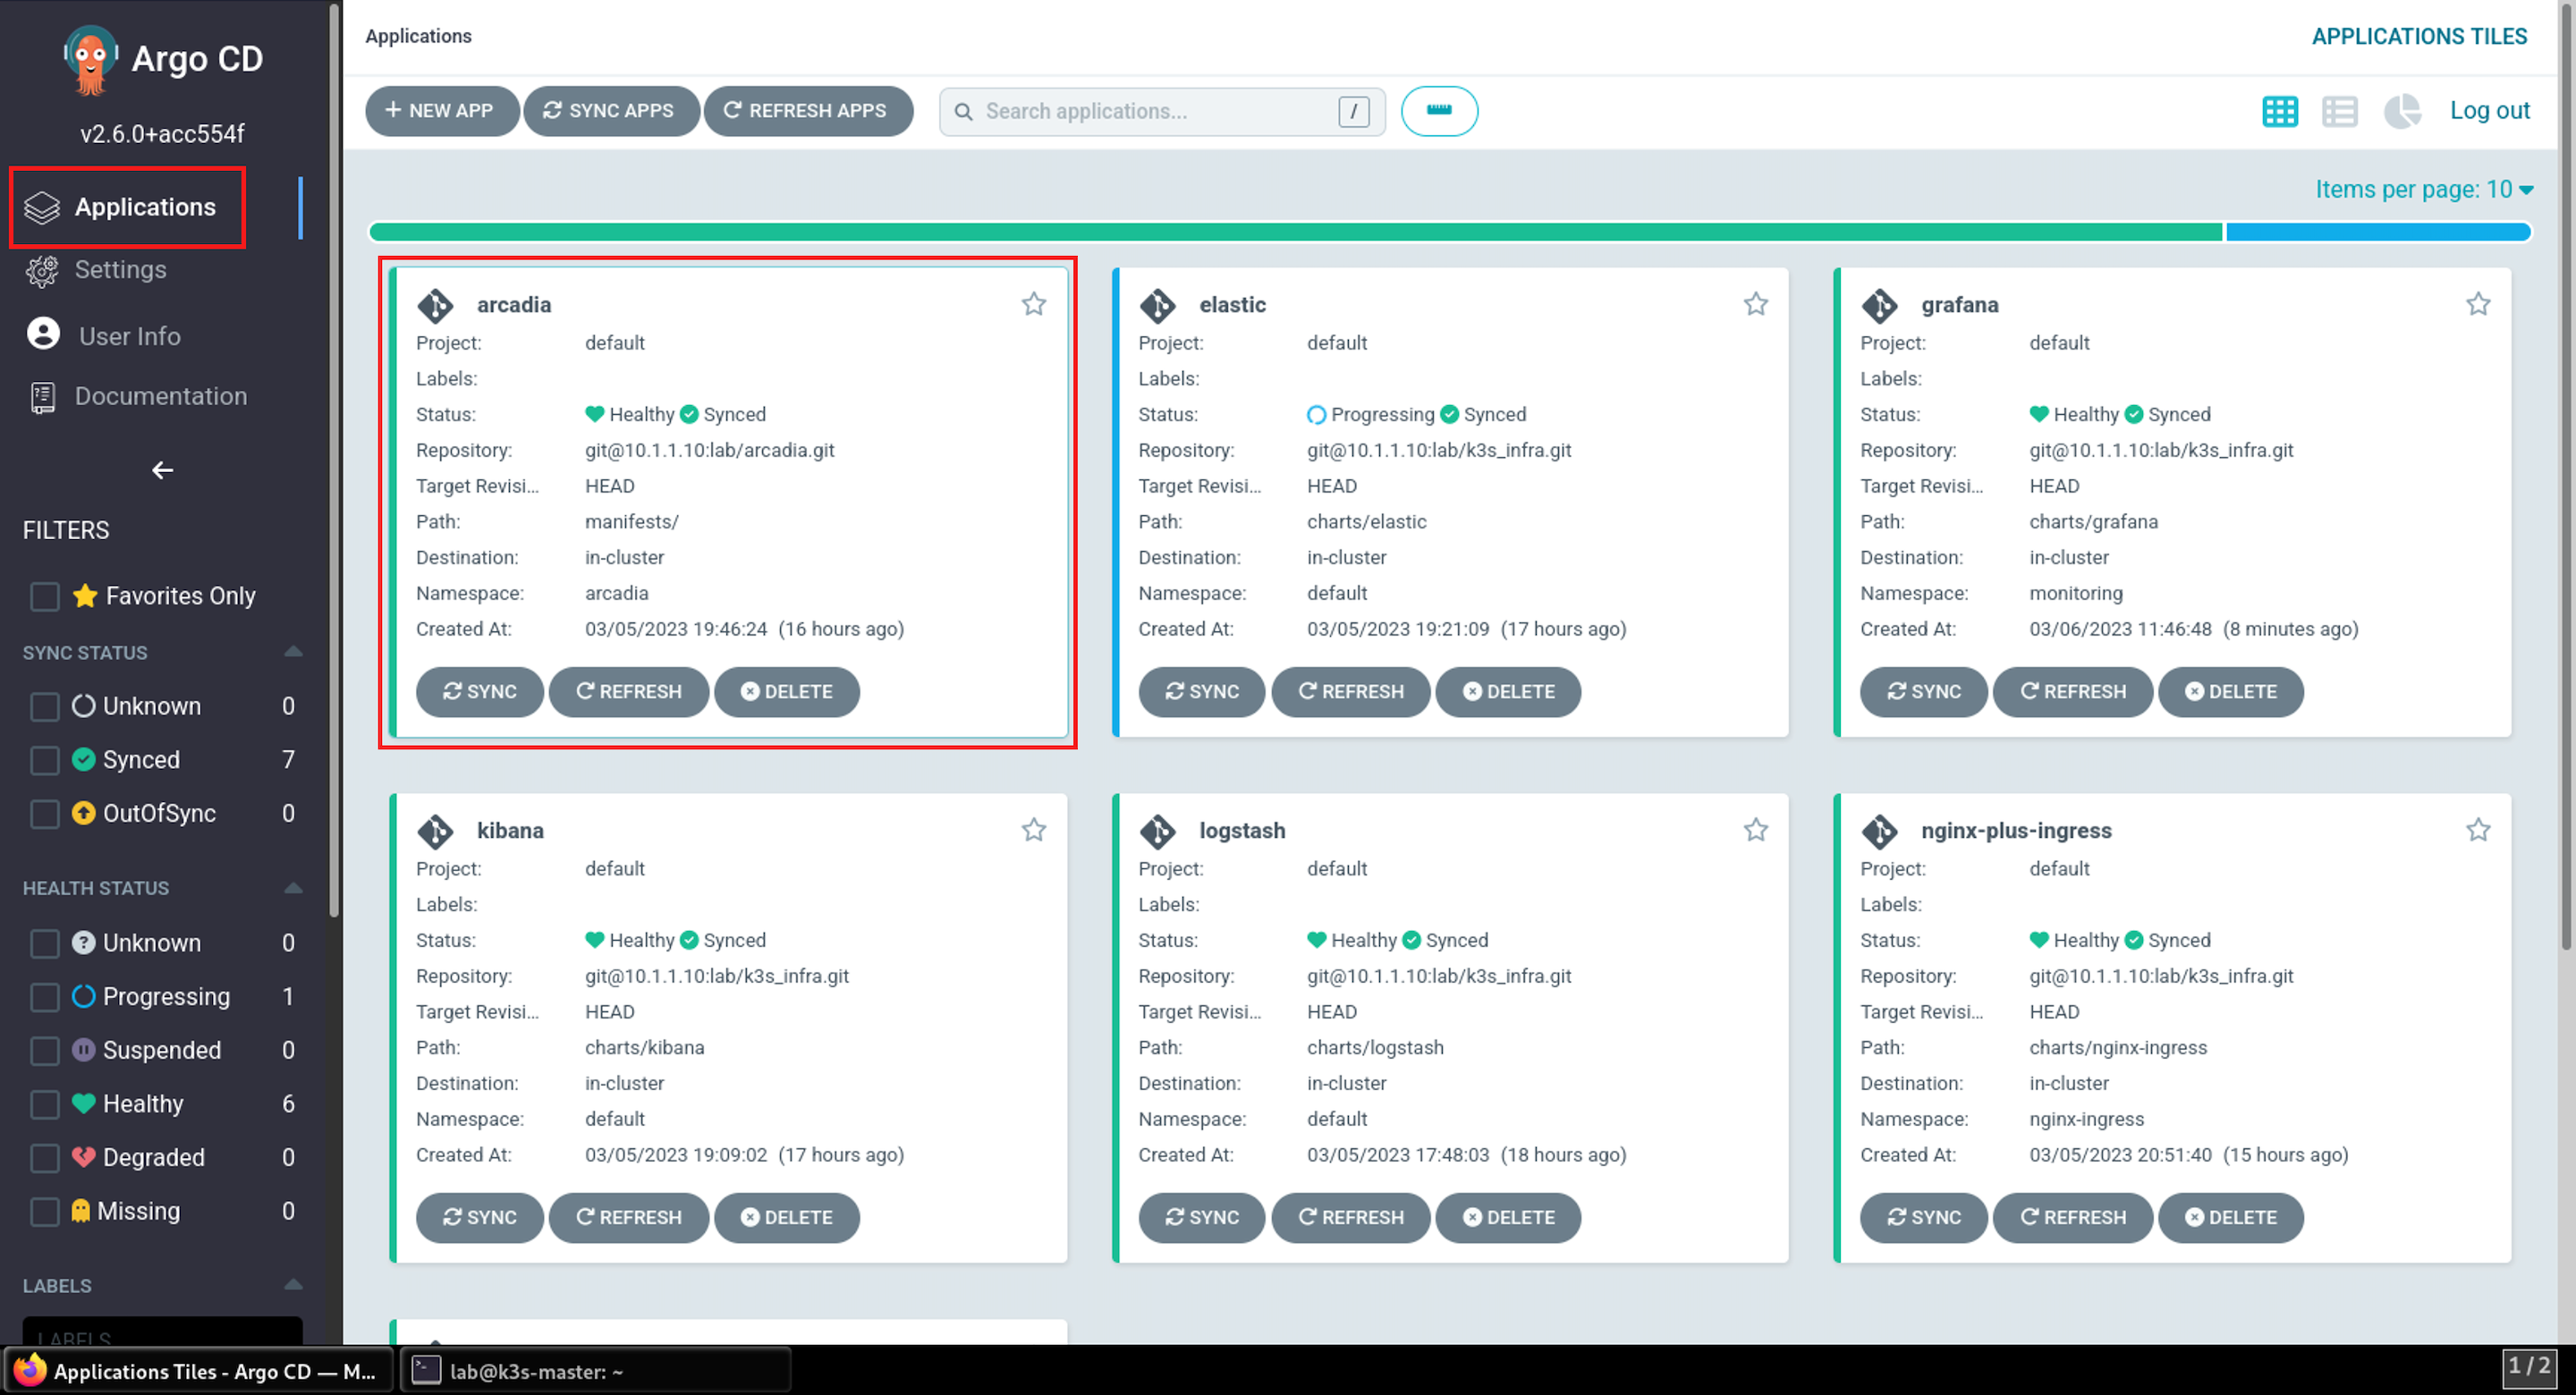Click green healthy segment of status bar
This screenshot has height=1395, width=2576.
point(1295,232)
